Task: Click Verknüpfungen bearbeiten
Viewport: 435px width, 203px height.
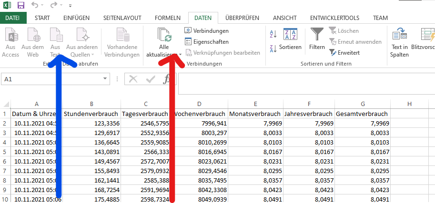Action: [223, 53]
